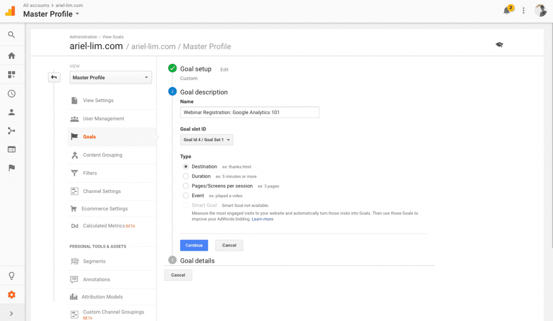Select the Destination goal type
This screenshot has width=553, height=321.
[186, 166]
